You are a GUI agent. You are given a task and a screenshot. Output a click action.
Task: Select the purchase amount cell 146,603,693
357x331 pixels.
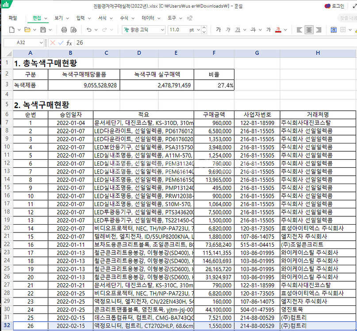214,261
